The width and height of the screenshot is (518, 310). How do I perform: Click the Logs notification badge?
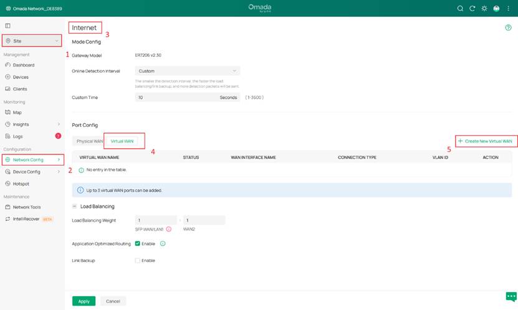pyautogui.click(x=58, y=136)
